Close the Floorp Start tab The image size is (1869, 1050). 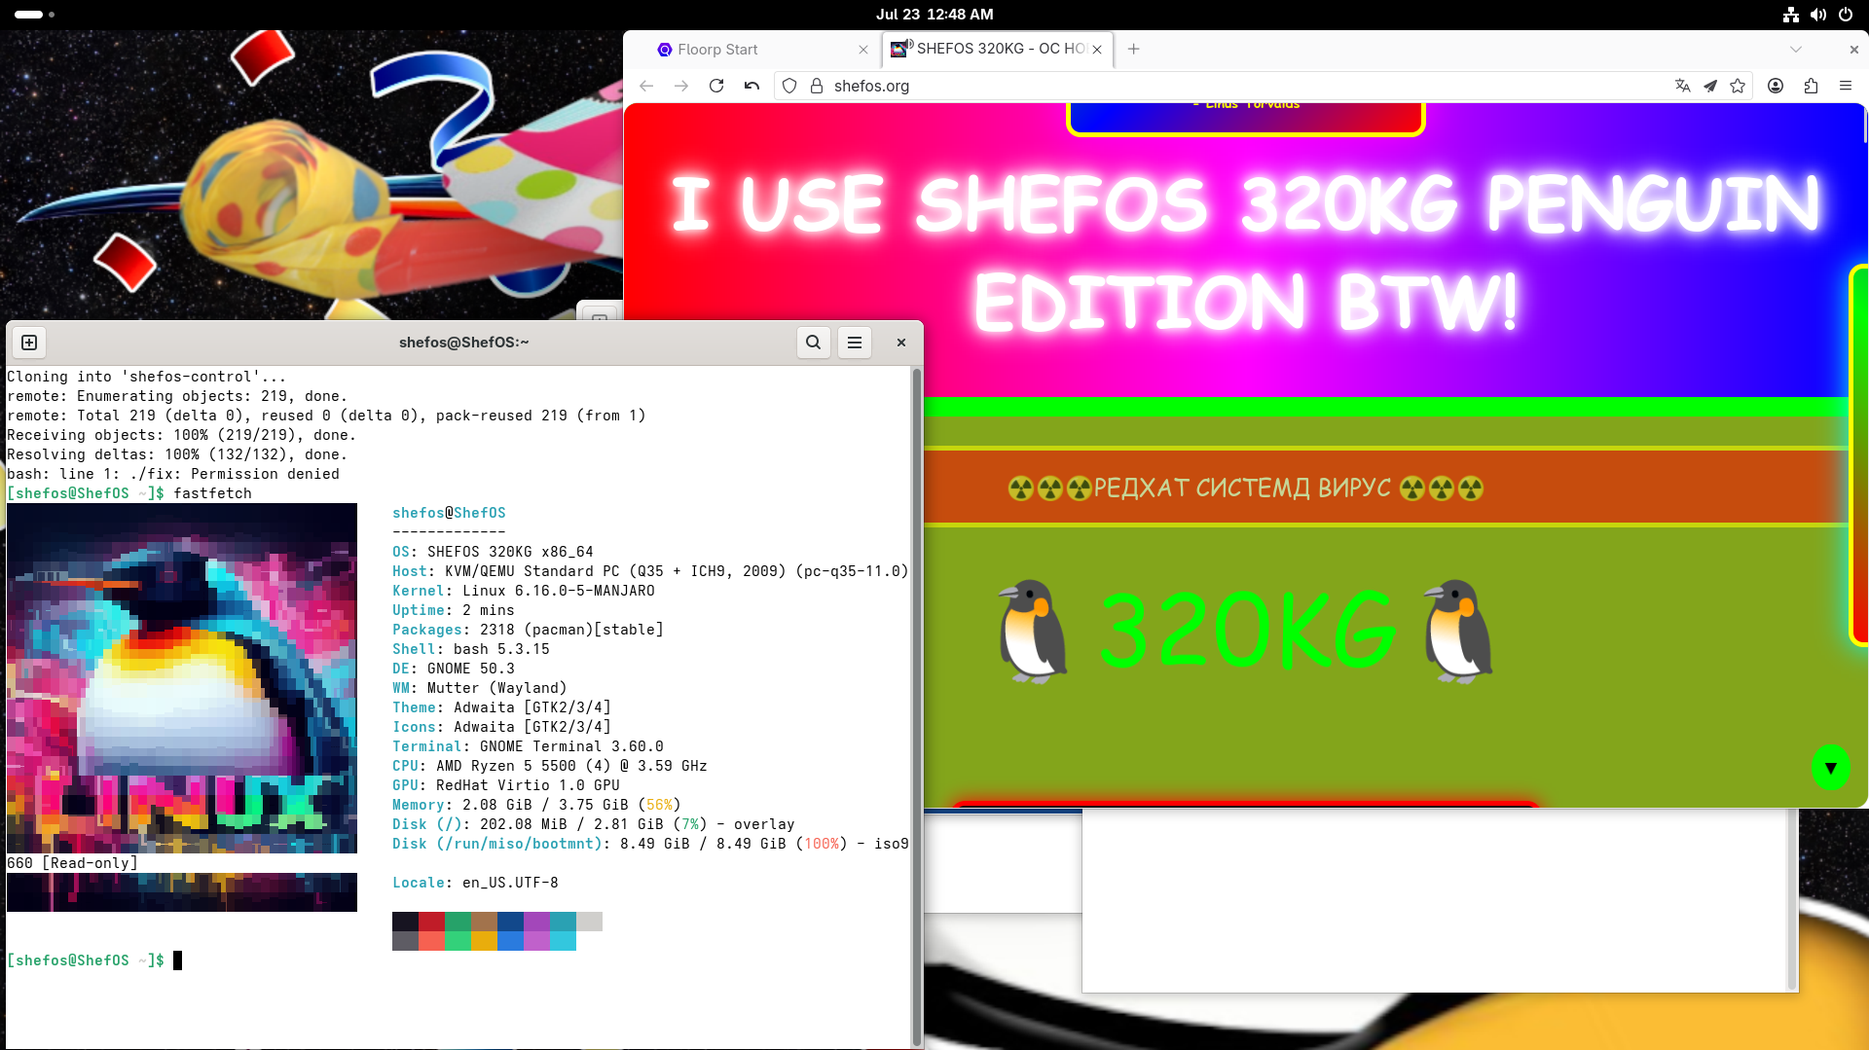pyautogui.click(x=863, y=49)
